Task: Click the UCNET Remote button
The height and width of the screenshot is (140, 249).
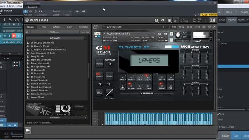Action: click(209, 15)
